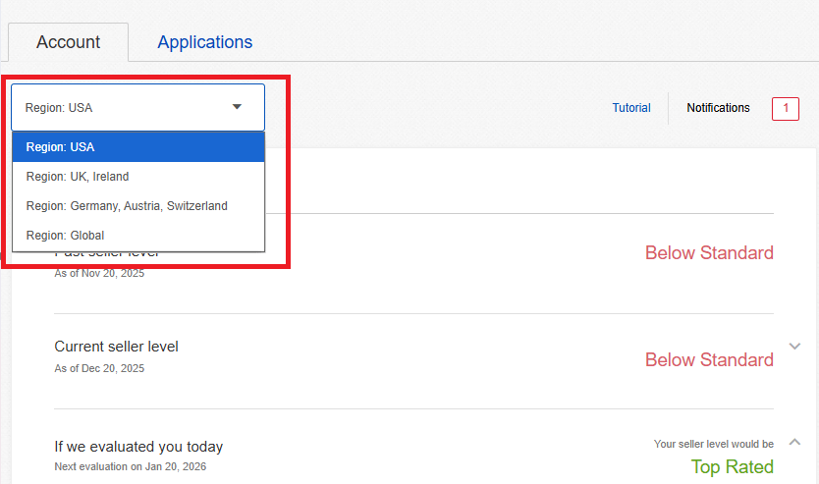Screen dimensions: 819x484
Task: Pick Region: Germany, Austria, Switzerland option
Action: 137,206
